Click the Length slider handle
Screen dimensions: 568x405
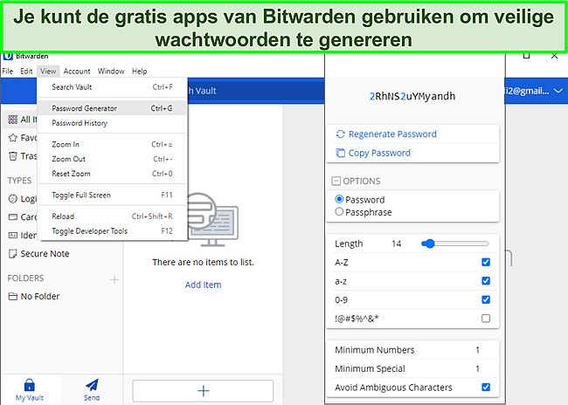coord(430,244)
